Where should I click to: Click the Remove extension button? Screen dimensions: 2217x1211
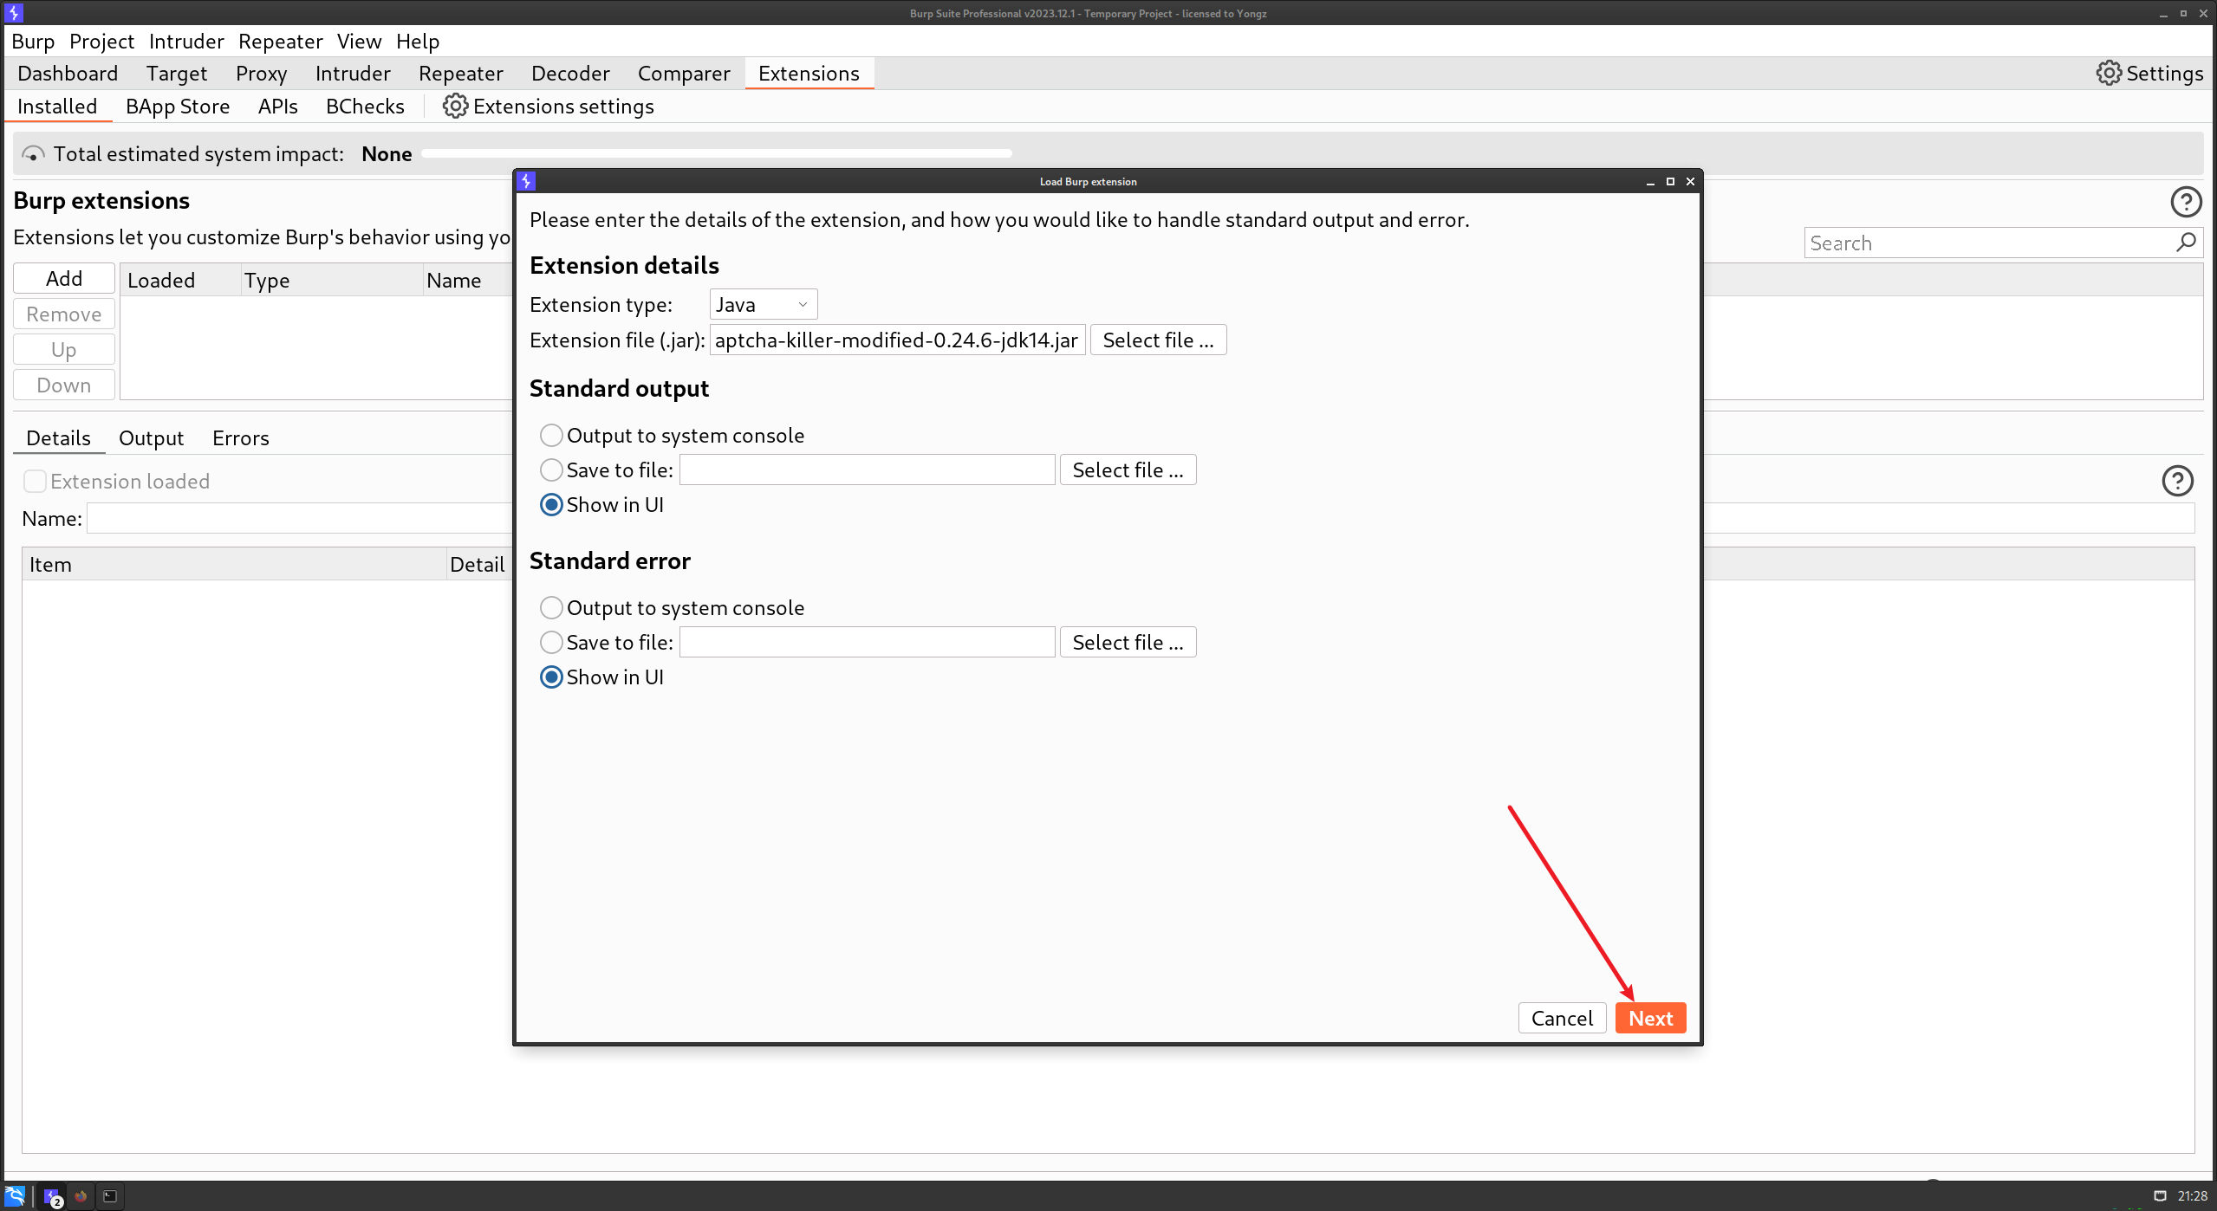(64, 314)
